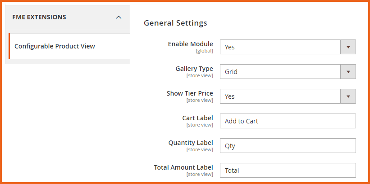Focus the Quantity Label text field
This screenshot has height=184, width=370.
pyautogui.click(x=288, y=146)
